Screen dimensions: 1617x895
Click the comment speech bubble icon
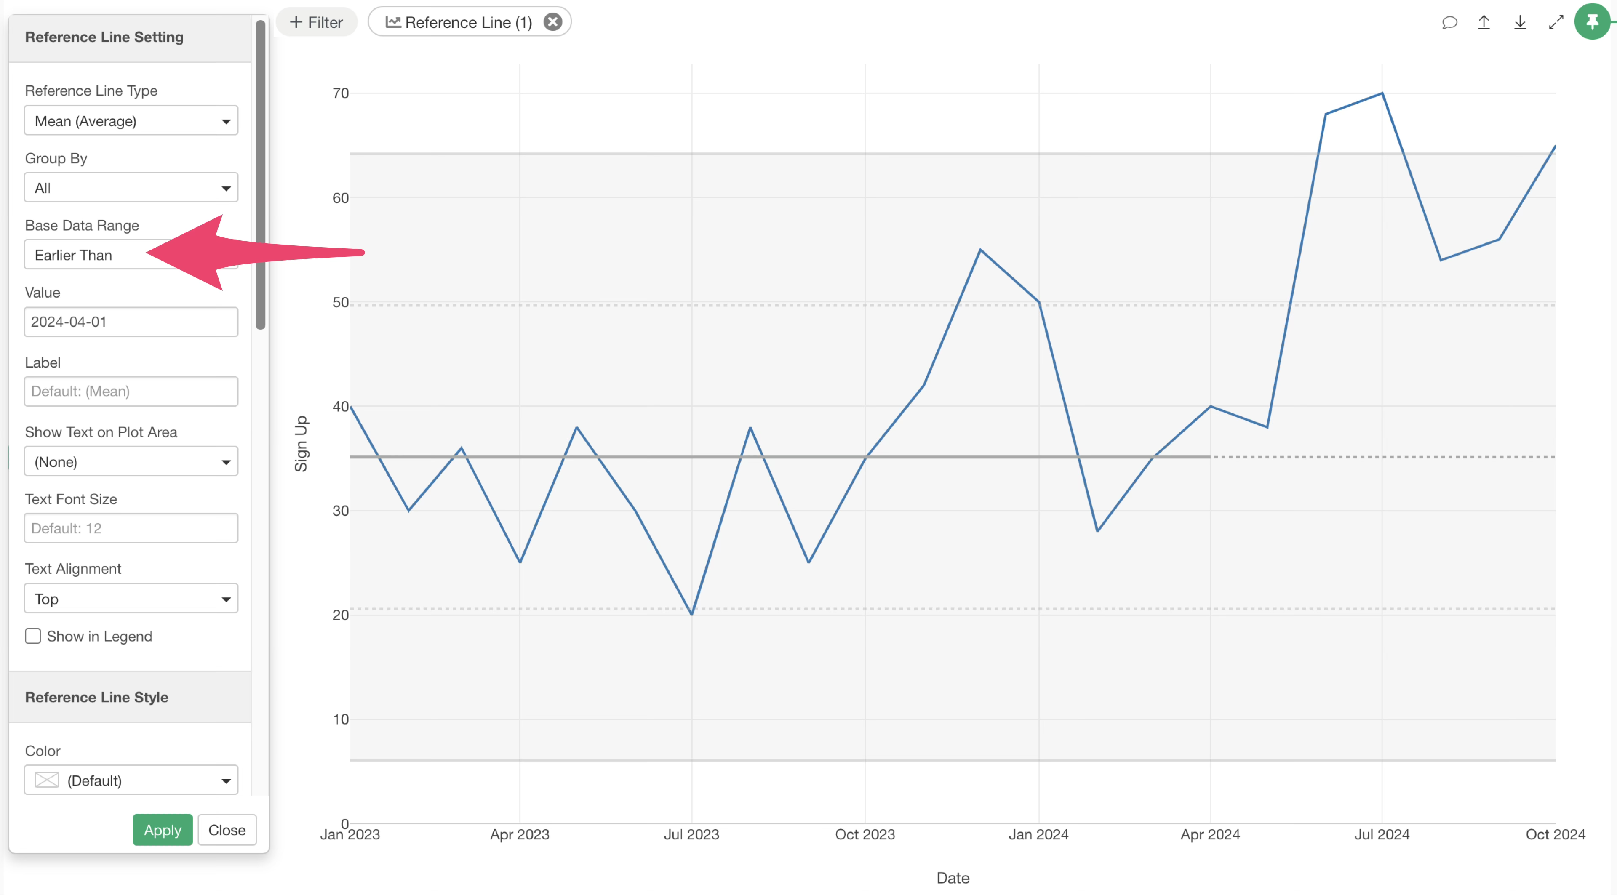[1449, 23]
